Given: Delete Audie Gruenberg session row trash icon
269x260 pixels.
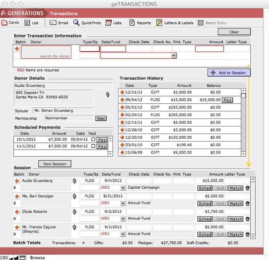Looking at the screenshot, I should tap(248, 188).
